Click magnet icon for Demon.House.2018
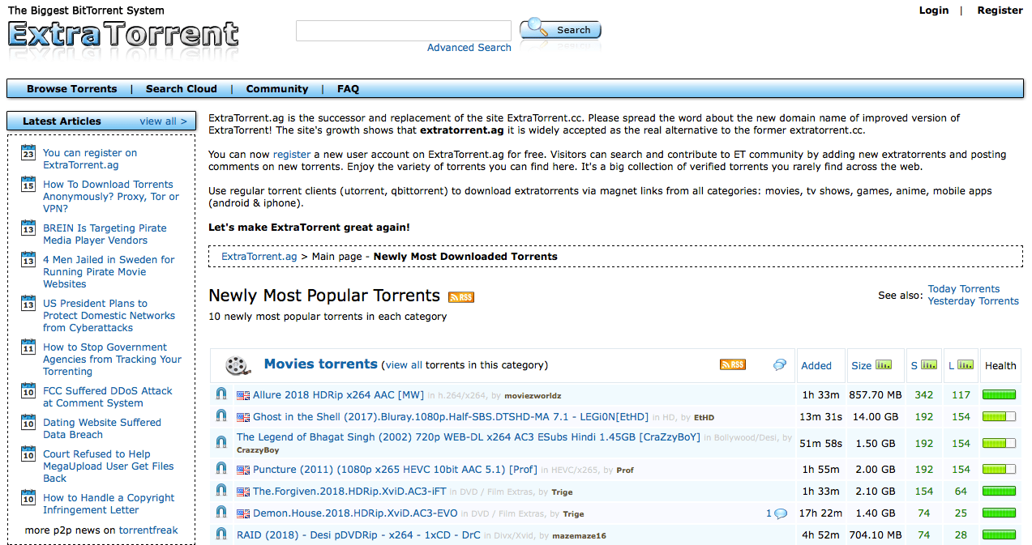 [221, 513]
